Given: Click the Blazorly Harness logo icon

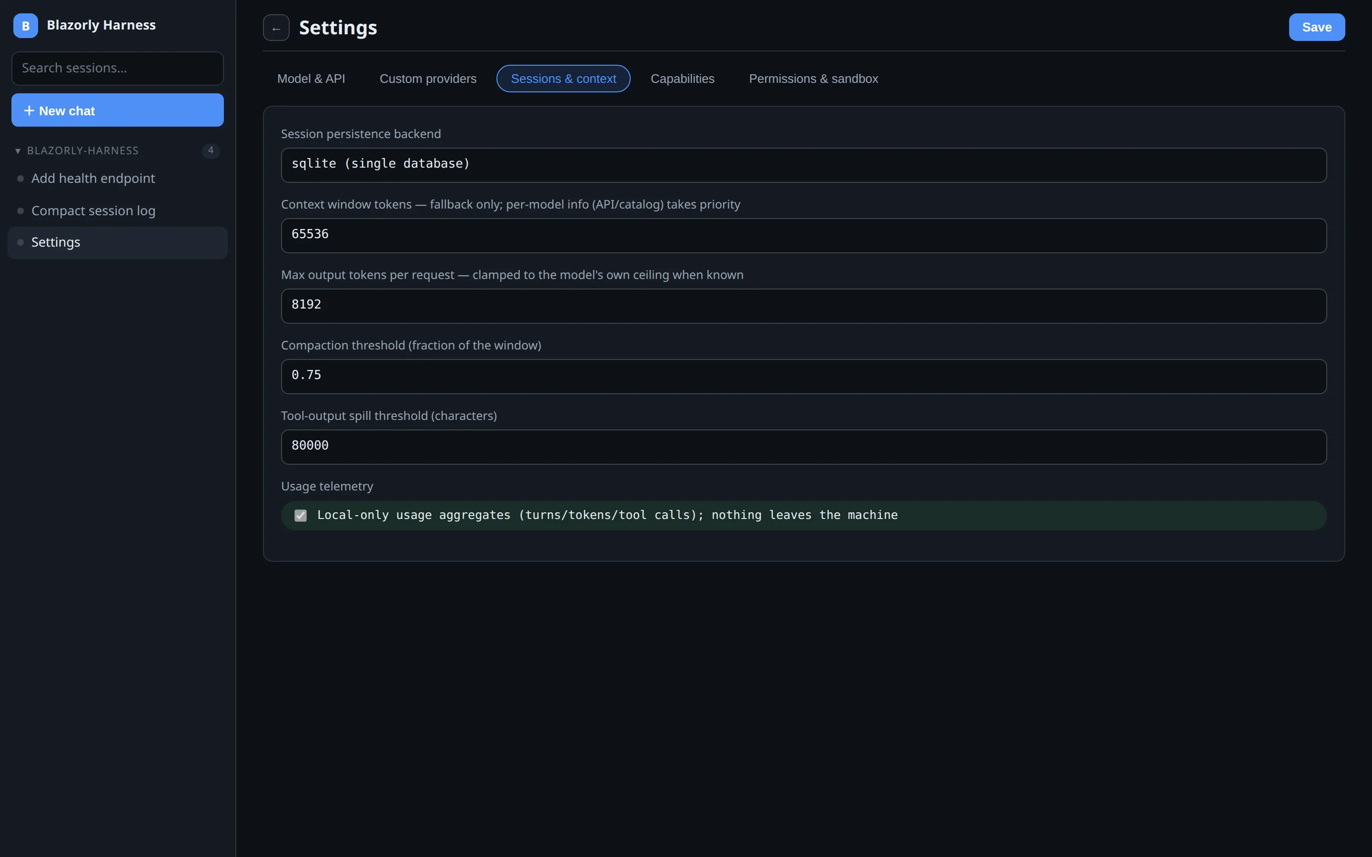Looking at the screenshot, I should click(26, 26).
